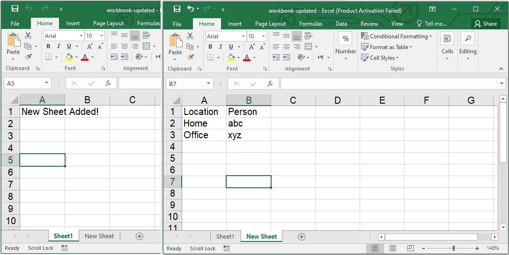Click the Cut scissors in left window
This screenshot has width=509, height=255.
(x=28, y=35)
